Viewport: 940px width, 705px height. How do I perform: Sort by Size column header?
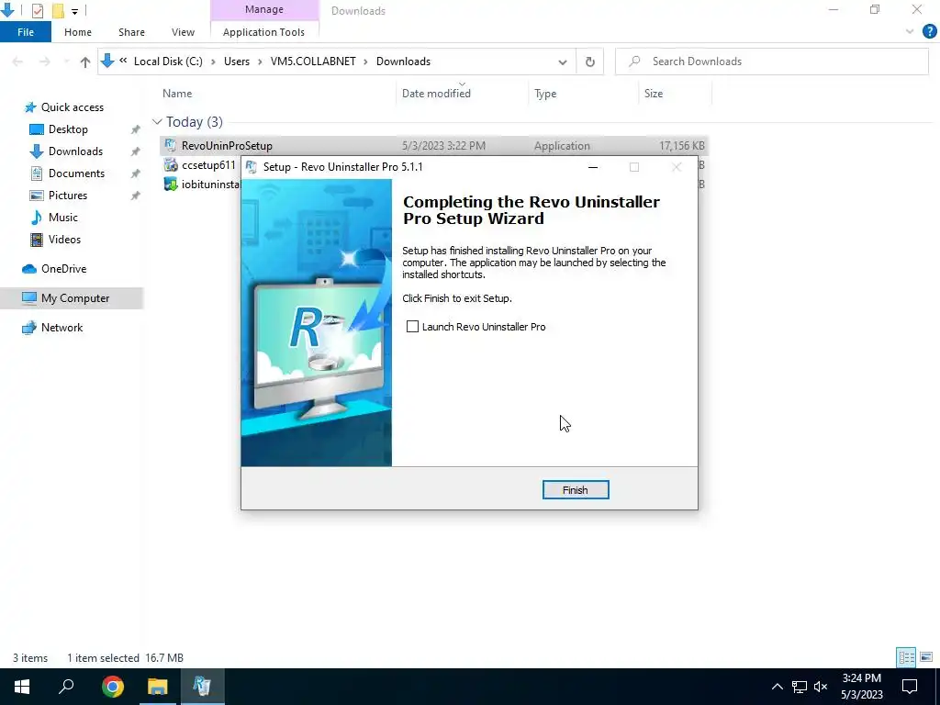[654, 94]
